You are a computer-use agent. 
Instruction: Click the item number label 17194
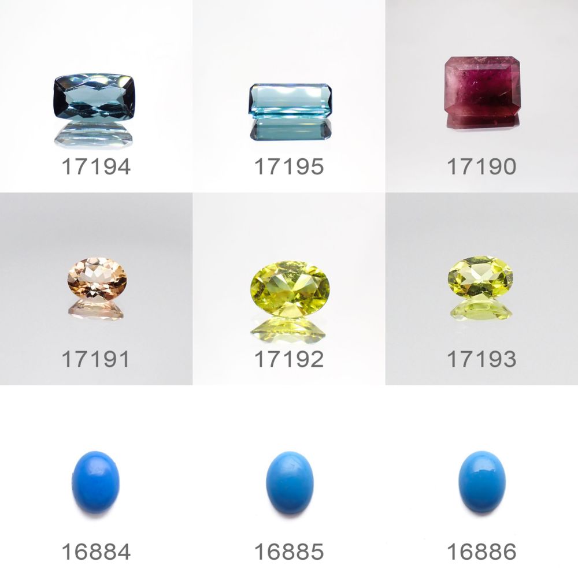point(96,166)
